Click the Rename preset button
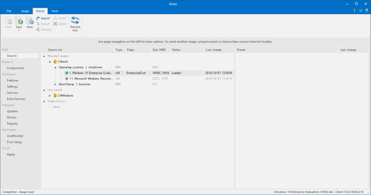This screenshot has width=371, height=195. [44, 30]
